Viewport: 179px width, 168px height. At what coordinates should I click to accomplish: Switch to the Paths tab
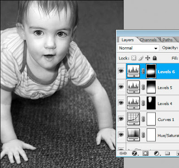pyautogui.click(x=167, y=40)
